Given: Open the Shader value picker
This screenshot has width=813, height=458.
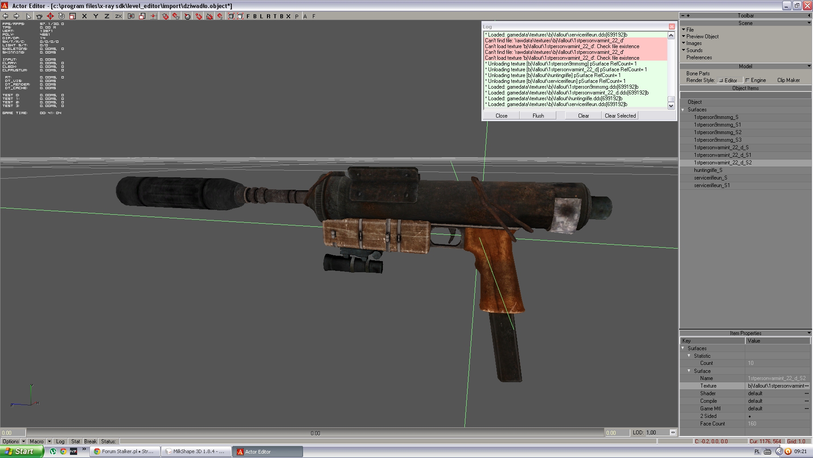Looking at the screenshot, I should [807, 393].
